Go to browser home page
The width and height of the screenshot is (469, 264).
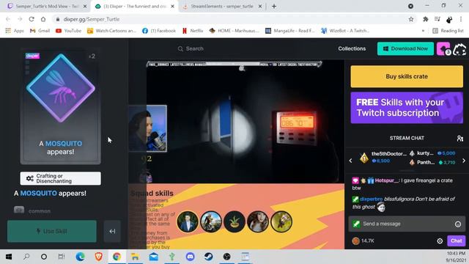(x=43, y=19)
